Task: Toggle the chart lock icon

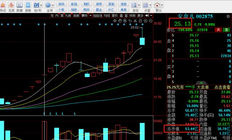Action: click(140, 21)
